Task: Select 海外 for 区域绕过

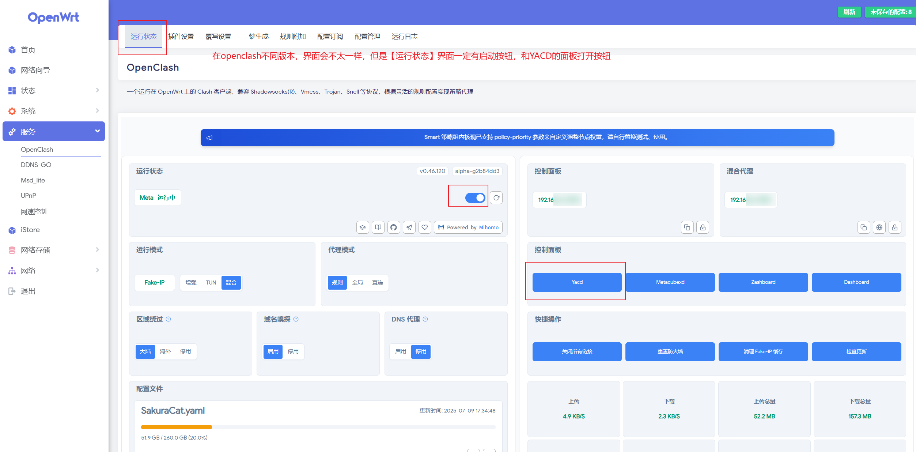Action: pos(165,351)
